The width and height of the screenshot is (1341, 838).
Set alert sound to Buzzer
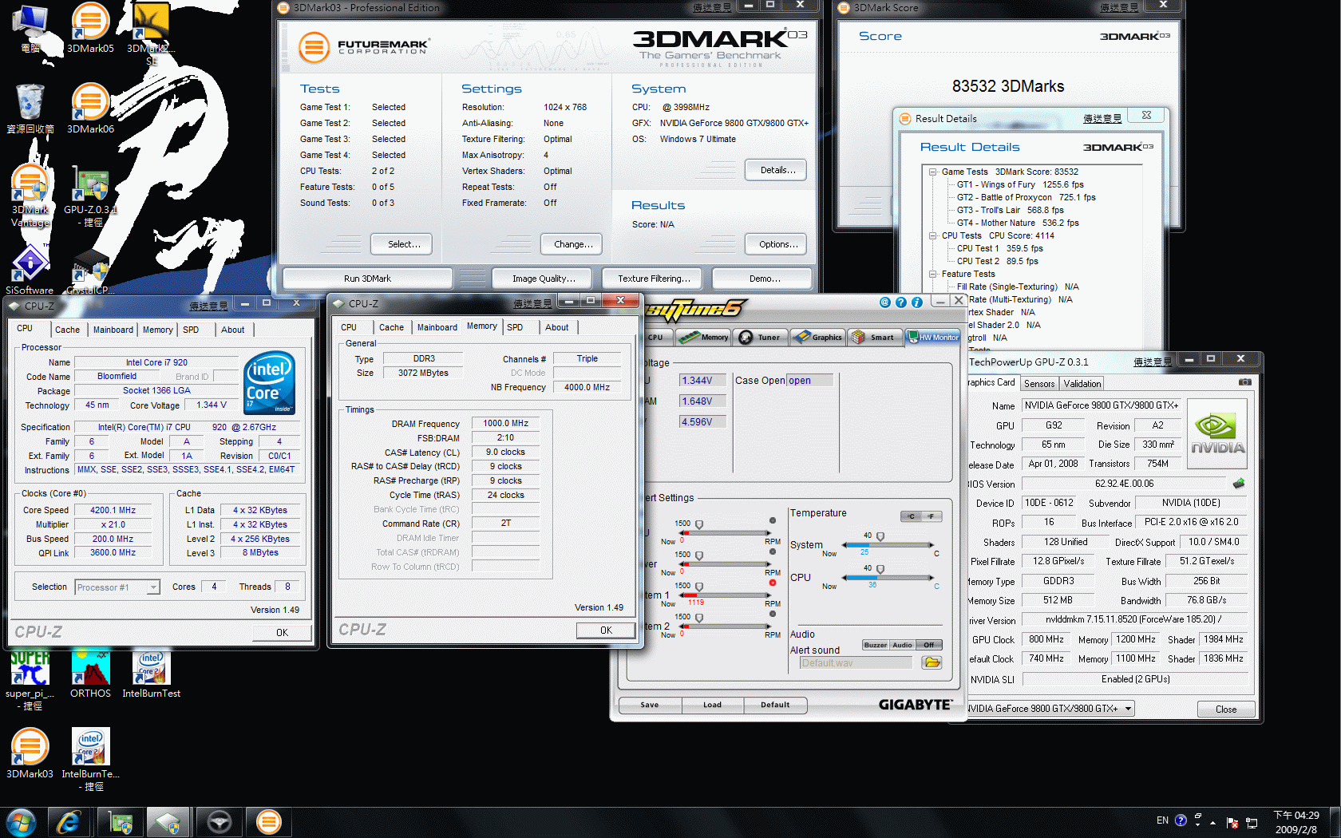point(875,645)
